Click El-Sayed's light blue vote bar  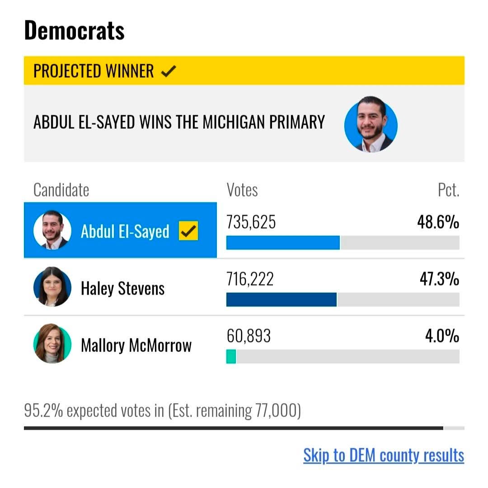[283, 243]
